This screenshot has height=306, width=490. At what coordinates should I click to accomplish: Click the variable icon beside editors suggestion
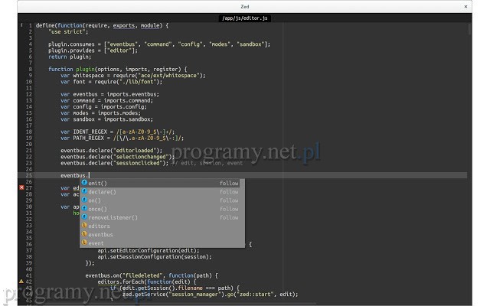click(x=84, y=226)
